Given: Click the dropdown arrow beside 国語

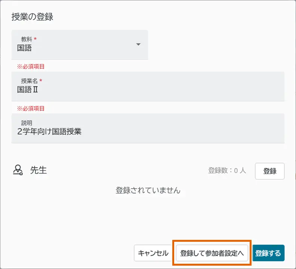Looking at the screenshot, I should 138,44.
